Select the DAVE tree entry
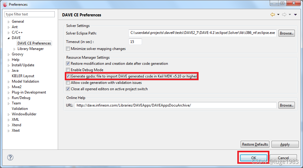Image resolution: width=303 pixels, height=168 pixels. tap(16, 38)
